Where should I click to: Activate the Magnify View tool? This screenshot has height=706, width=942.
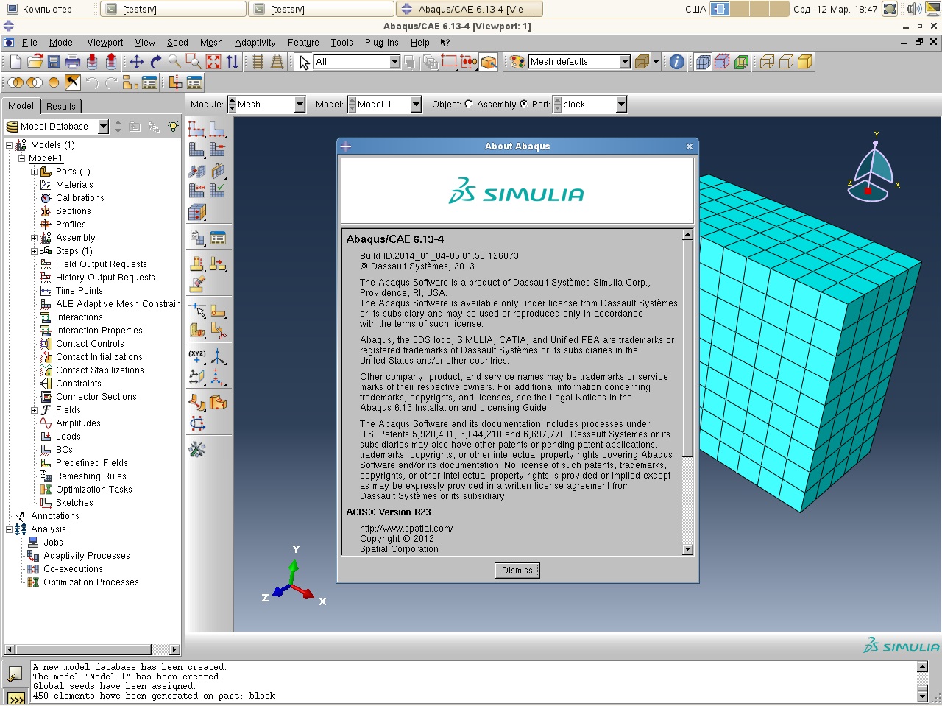click(x=174, y=62)
